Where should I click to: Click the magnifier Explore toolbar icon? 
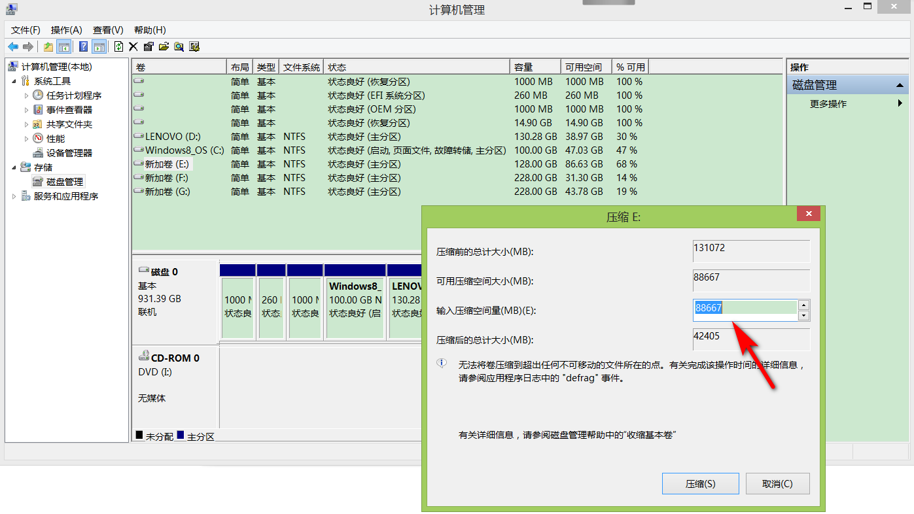pyautogui.click(x=179, y=46)
